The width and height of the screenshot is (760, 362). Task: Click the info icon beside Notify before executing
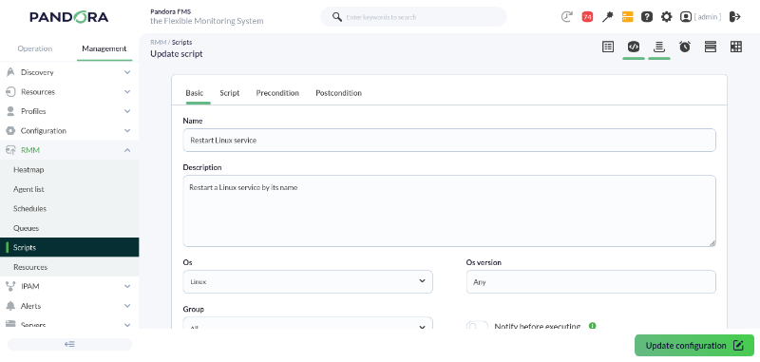click(x=592, y=326)
